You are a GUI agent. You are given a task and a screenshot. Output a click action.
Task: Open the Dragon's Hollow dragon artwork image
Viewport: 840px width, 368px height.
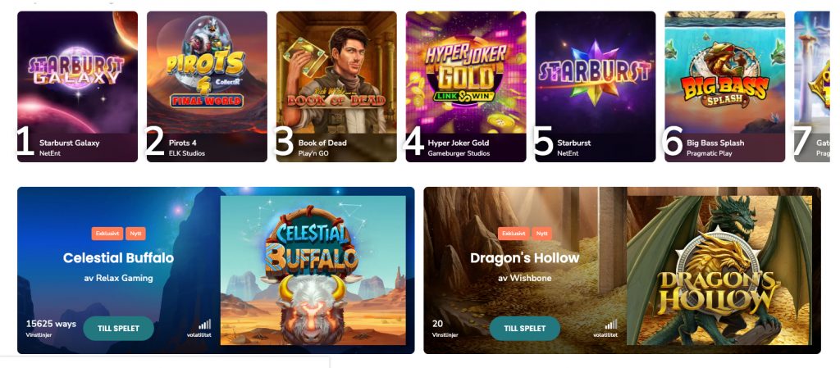pos(719,270)
